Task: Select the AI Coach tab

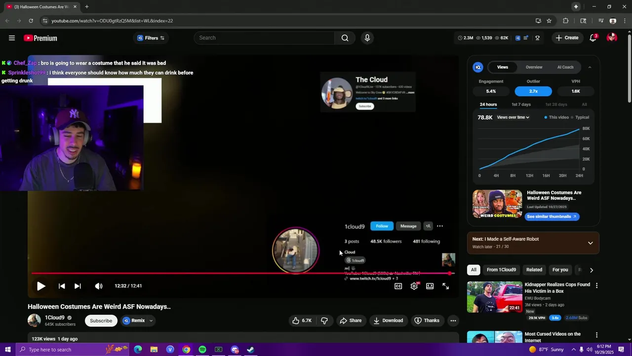Action: click(x=565, y=67)
